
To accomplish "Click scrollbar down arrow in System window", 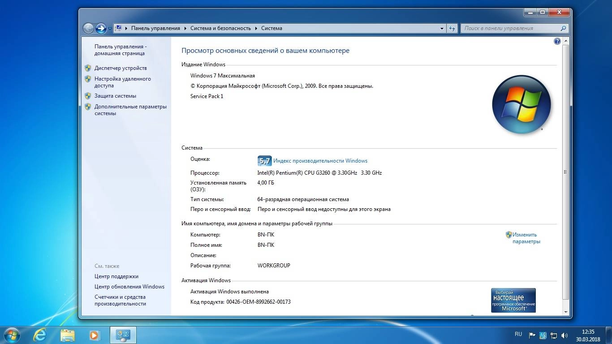I will tap(566, 312).
